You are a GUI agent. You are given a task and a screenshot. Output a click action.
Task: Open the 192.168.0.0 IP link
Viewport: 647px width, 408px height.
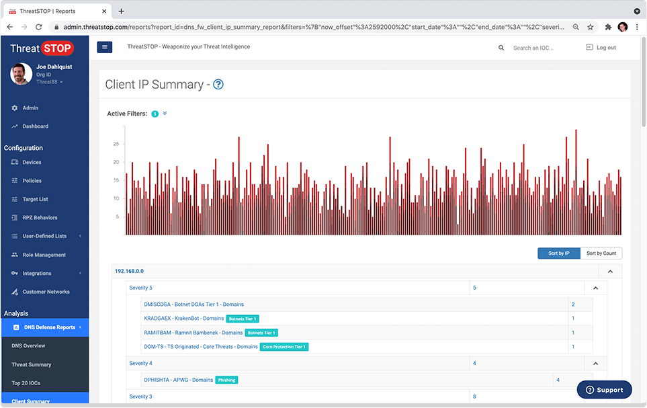point(129,272)
